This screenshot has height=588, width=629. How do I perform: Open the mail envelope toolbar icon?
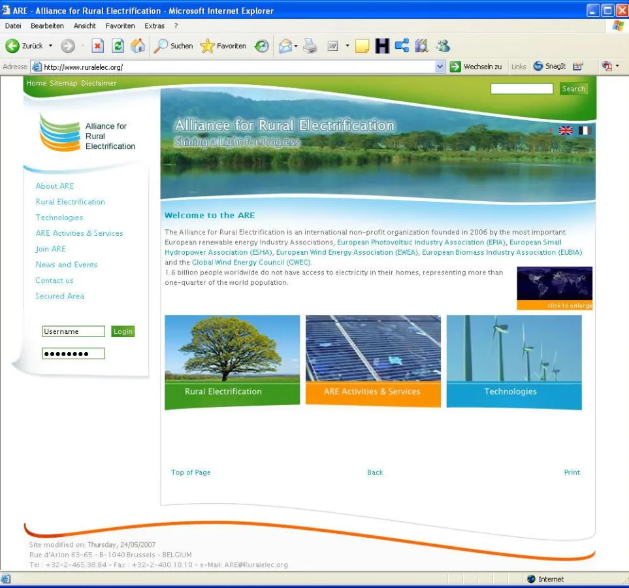pos(285,46)
